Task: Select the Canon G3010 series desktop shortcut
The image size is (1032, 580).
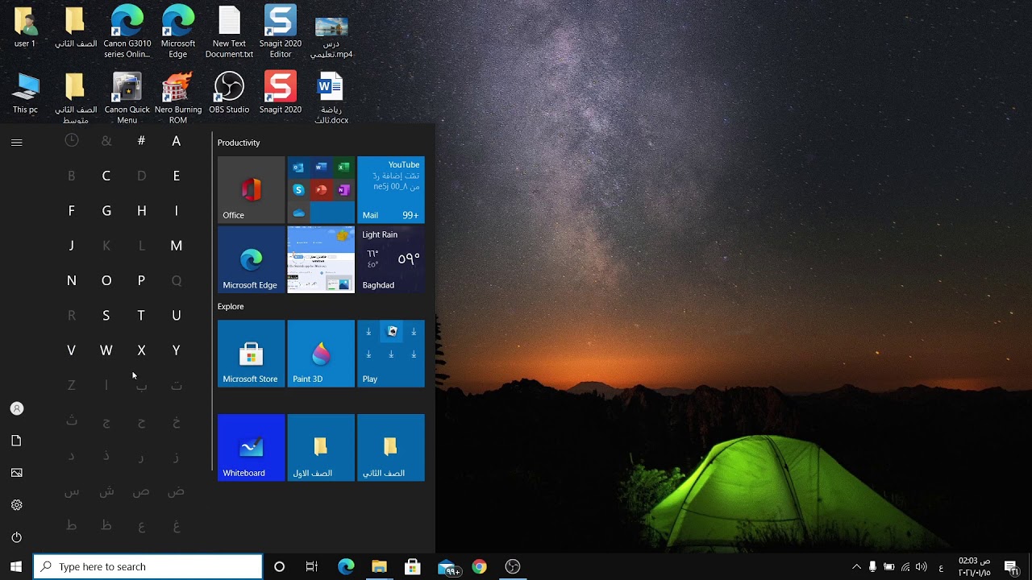Action: pyautogui.click(x=127, y=32)
